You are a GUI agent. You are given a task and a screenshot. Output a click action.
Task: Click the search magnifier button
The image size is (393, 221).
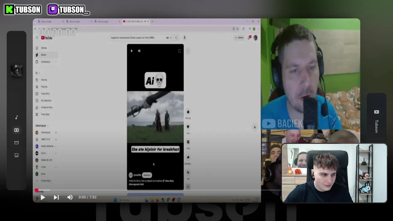176,38
